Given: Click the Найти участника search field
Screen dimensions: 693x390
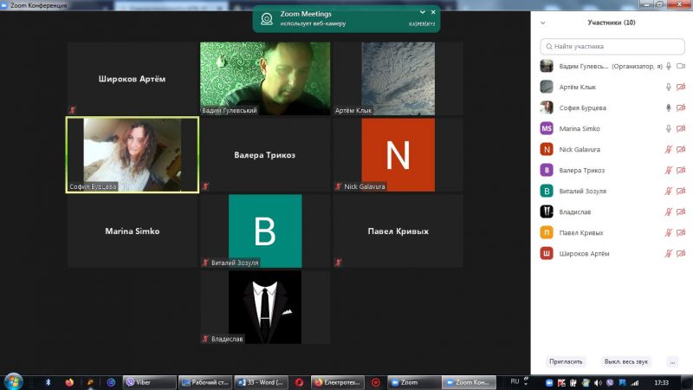Looking at the screenshot, I should (612, 47).
